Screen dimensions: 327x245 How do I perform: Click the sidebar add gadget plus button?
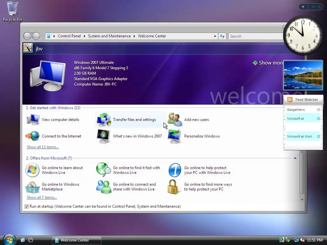(x=303, y=7)
